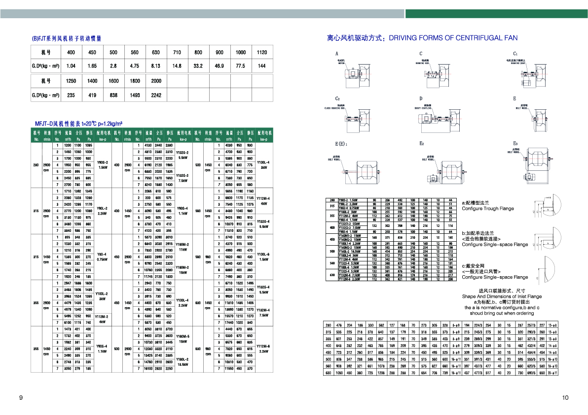The width and height of the screenshot is (588, 415).
Task: Click the Driving Forms of Centrifugal Fan heading
Action: [x=422, y=37]
